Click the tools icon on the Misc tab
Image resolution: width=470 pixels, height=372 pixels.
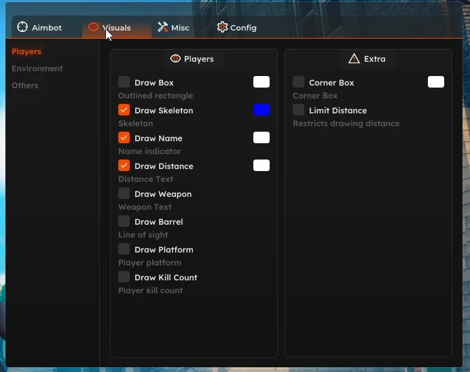click(x=163, y=27)
